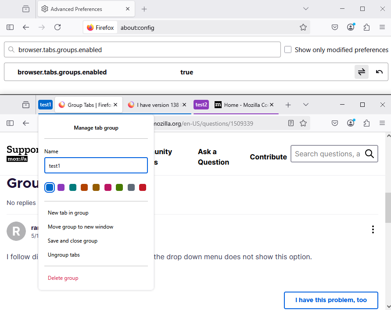Viewport: 391px width, 310px height.
Task: Select the orange group color
Action: coord(84,187)
